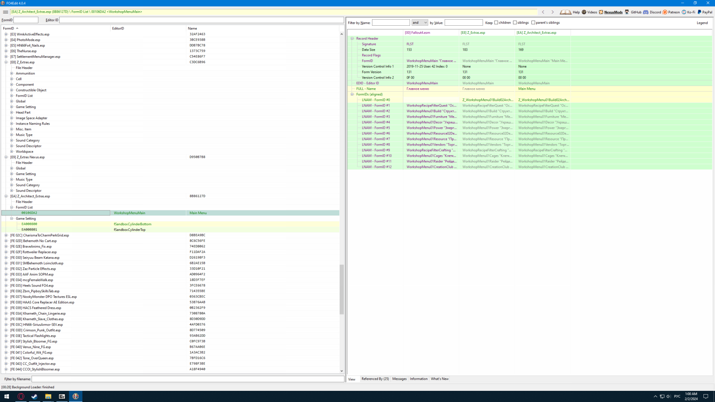This screenshot has height=402, width=715.
Task: Open the Messages tab
Action: [x=399, y=379]
